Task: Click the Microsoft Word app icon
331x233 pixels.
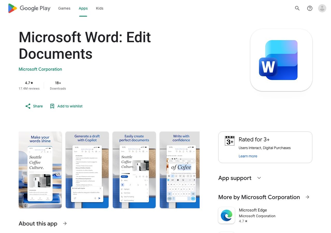Action: click(x=281, y=60)
